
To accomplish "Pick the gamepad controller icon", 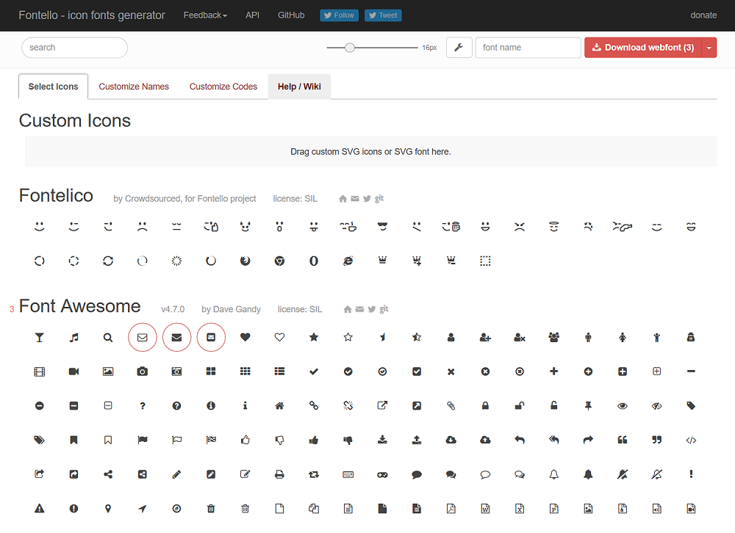I will [382, 474].
